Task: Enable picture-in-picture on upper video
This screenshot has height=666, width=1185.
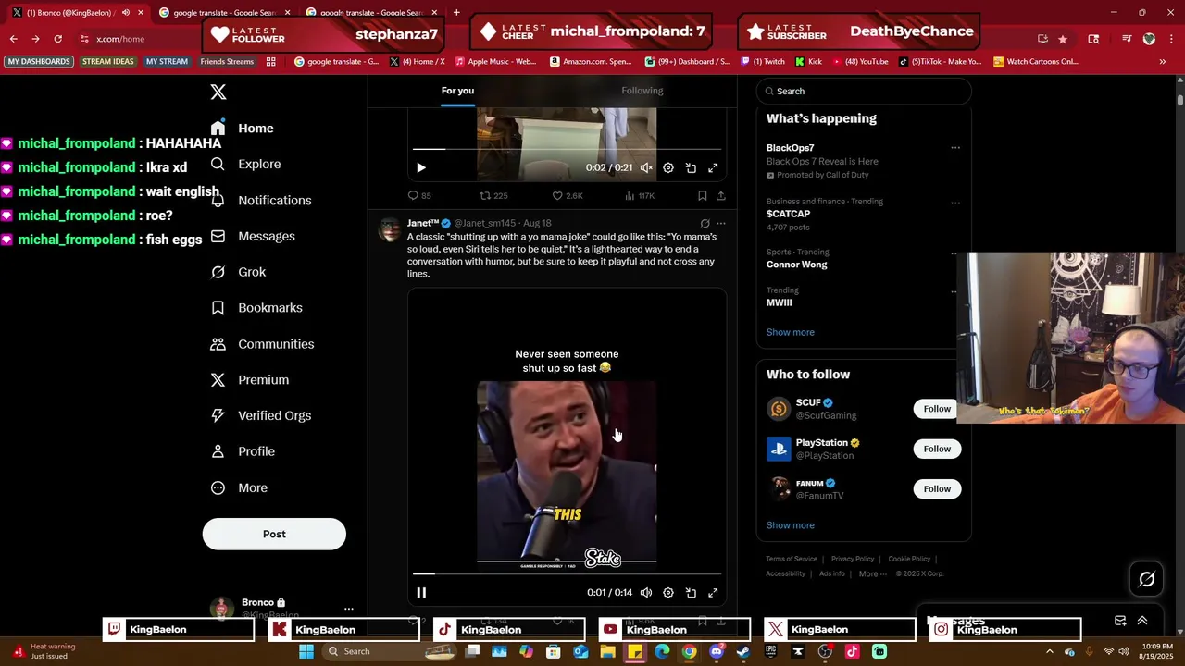Action: coord(691,167)
